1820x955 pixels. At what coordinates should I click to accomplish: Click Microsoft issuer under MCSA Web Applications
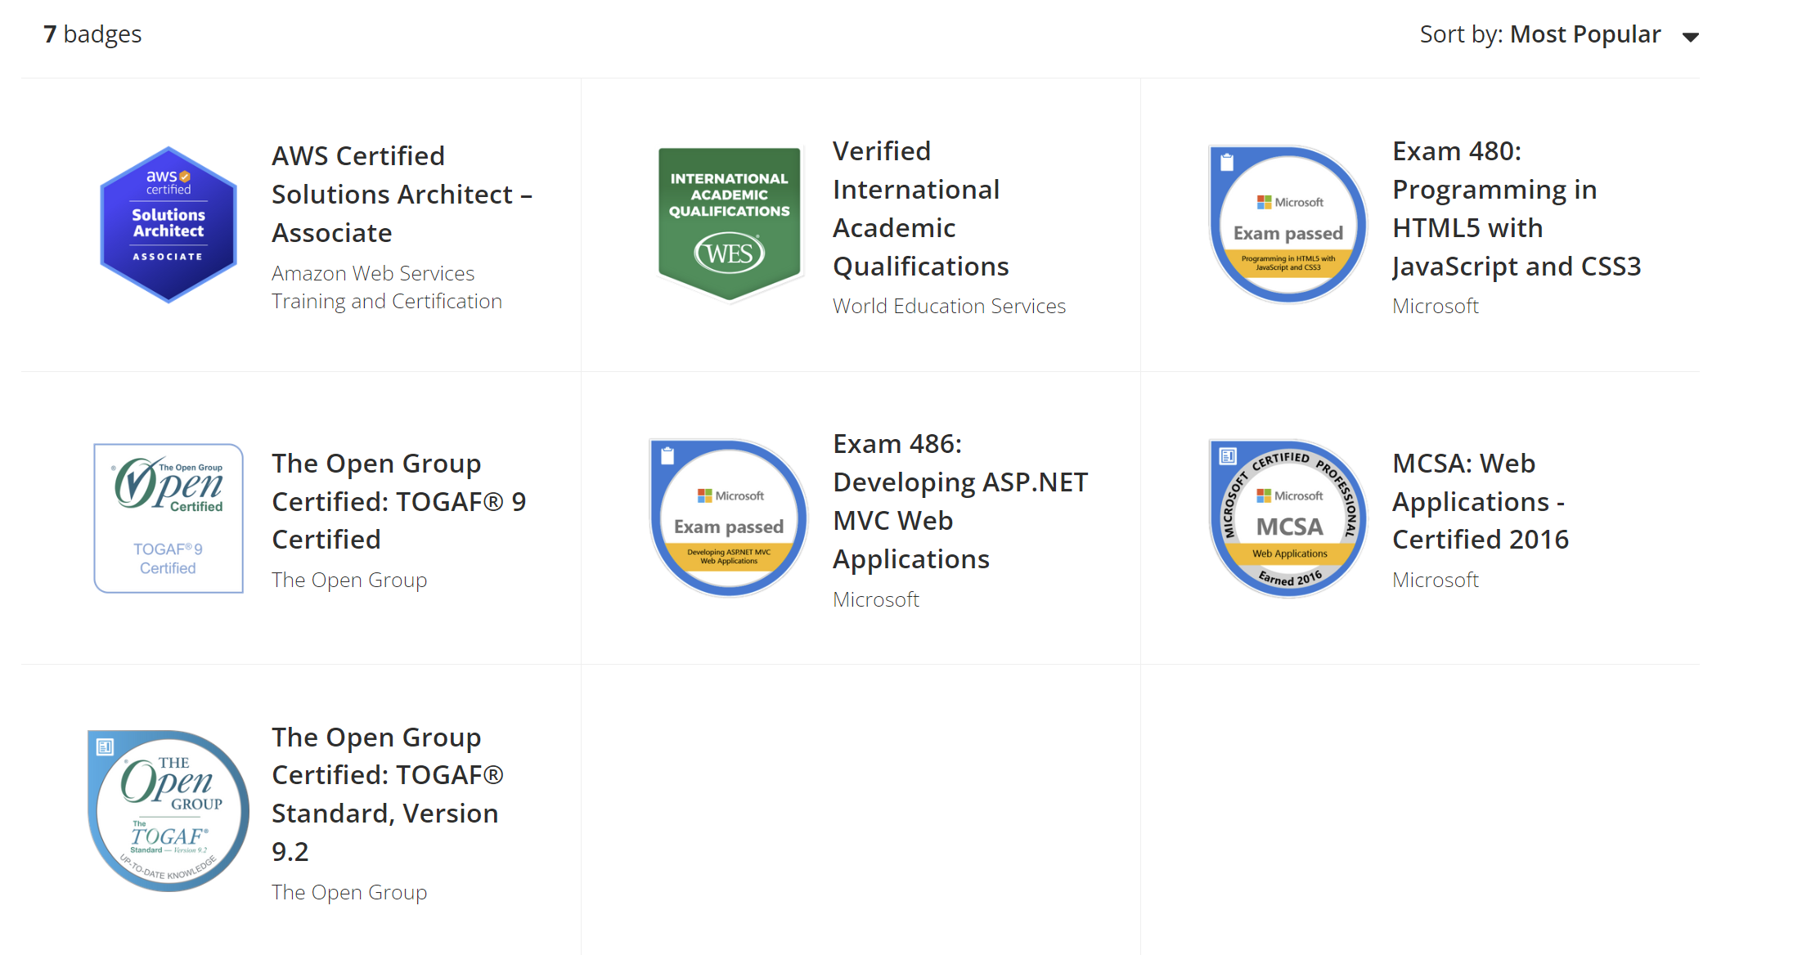pyautogui.click(x=1436, y=580)
